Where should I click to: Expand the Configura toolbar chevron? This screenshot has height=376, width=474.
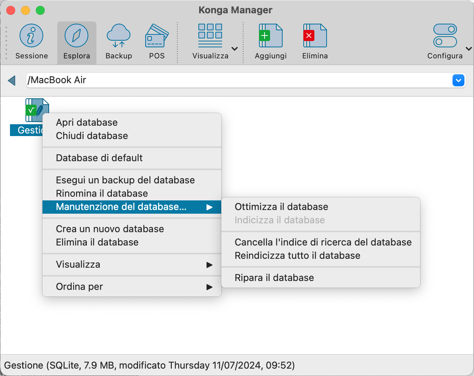click(468, 49)
